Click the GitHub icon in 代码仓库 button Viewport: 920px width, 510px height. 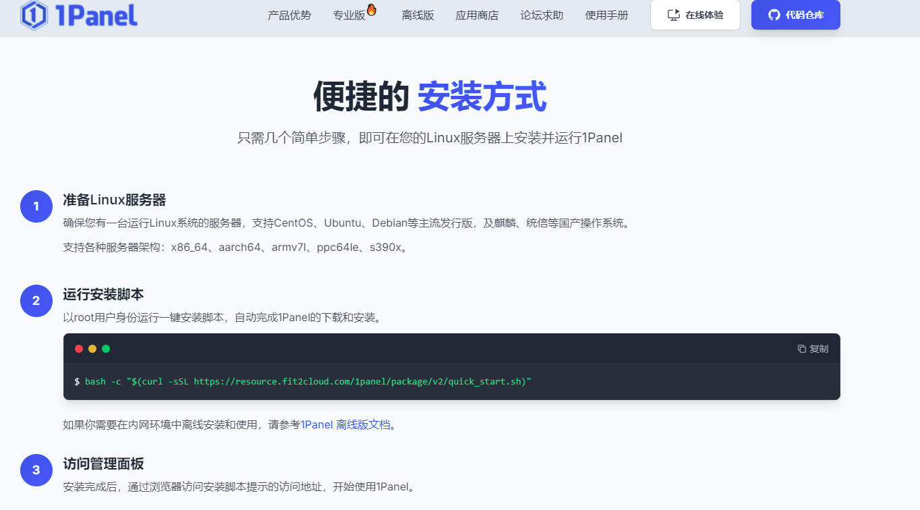[773, 15]
